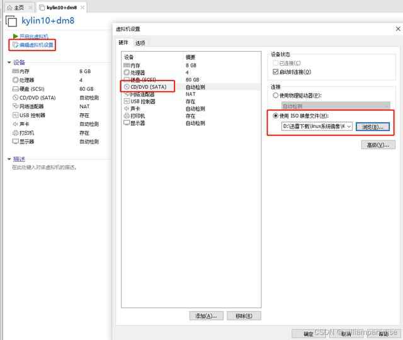Viewport: 403px width, 340px height.
Task: Click the edit settings icon in main window
Action: pyautogui.click(x=15, y=45)
